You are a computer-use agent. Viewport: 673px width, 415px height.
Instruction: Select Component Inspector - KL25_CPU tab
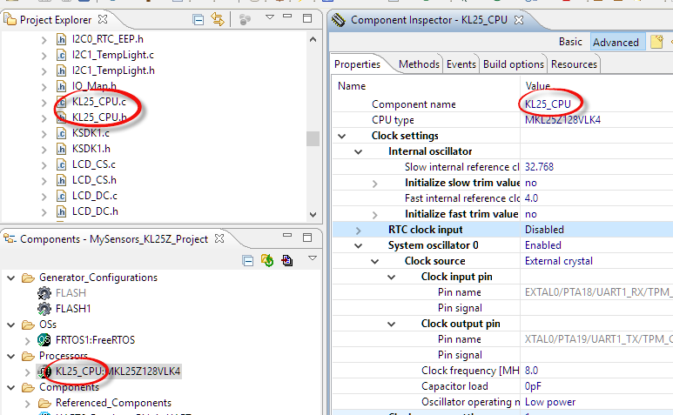coord(428,20)
